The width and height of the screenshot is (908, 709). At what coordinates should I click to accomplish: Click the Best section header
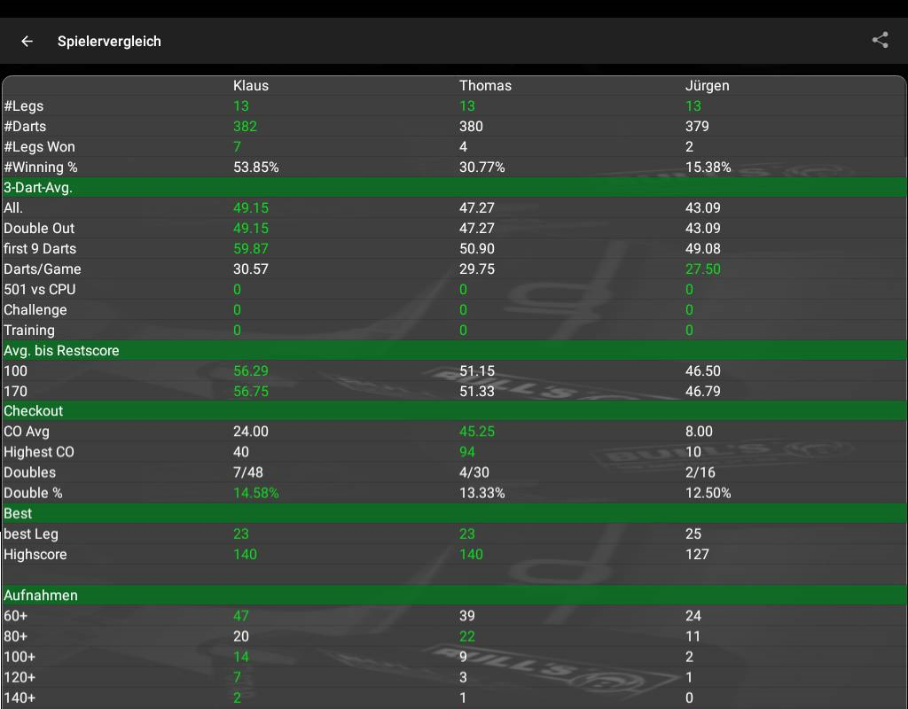pos(18,513)
